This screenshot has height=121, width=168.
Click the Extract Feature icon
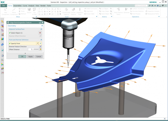73,10
